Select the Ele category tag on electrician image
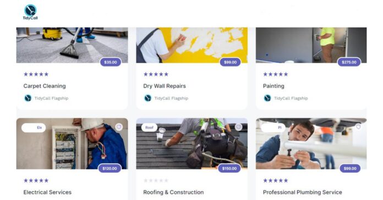 (x=34, y=127)
